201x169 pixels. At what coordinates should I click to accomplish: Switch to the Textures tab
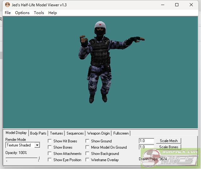click(x=57, y=133)
